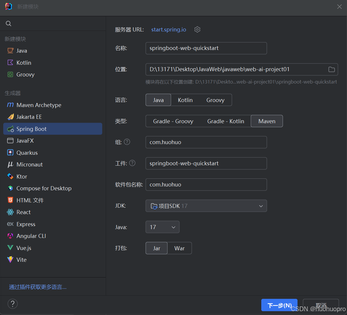Browse location with folder icon
Screen dimensions: 347x315
pos(331,69)
